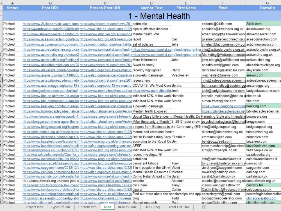Image resolution: width=281 pixels, height=211 pixels.
Task: Select column F header
Action: pyautogui.click(x=223, y=3)
